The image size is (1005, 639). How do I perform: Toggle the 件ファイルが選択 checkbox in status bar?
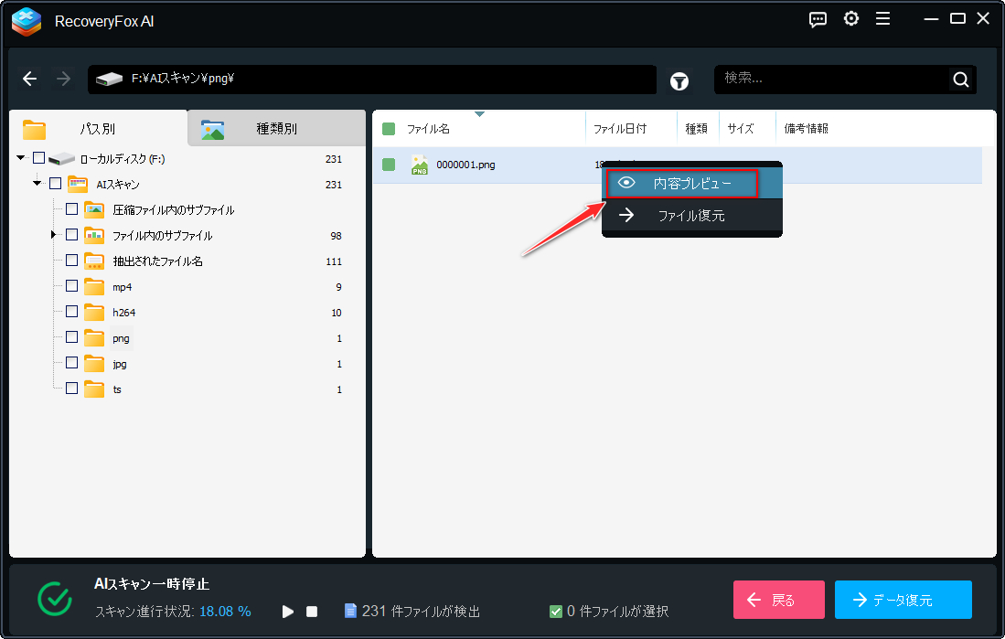(x=556, y=612)
